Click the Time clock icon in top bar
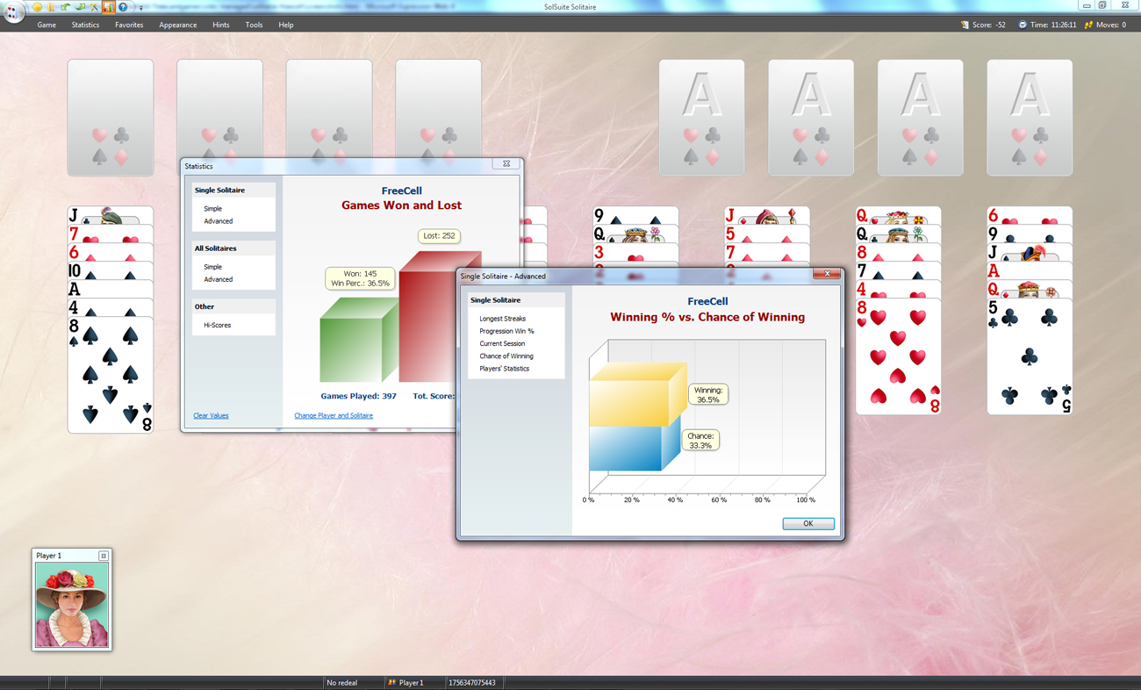Viewport: 1141px width, 690px height. (x=1023, y=25)
